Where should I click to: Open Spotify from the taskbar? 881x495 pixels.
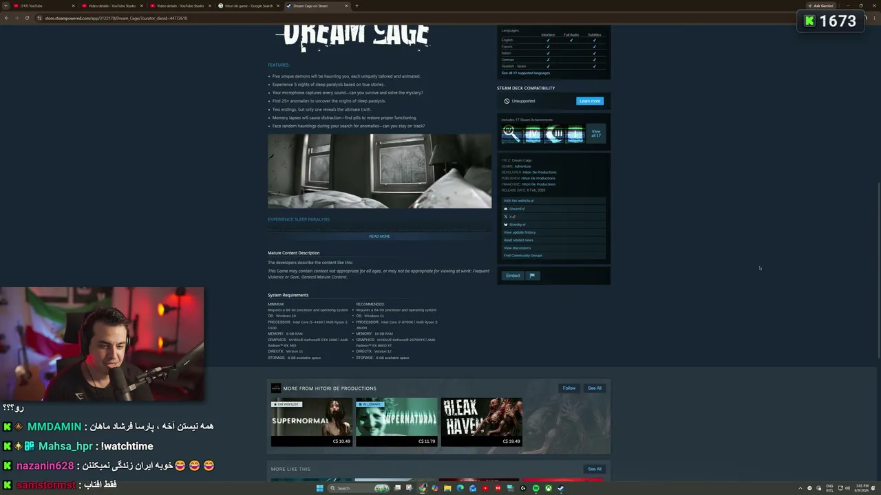535,488
